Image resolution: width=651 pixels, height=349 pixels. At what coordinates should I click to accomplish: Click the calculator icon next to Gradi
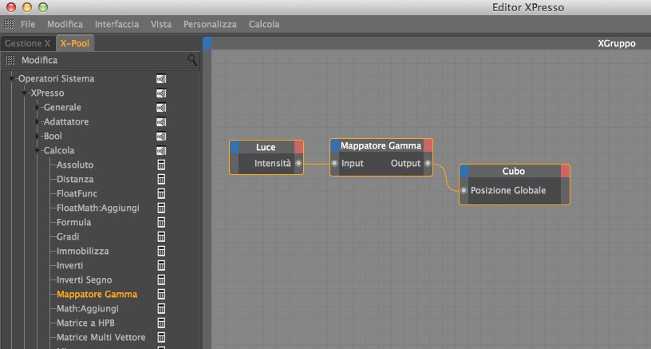161,237
